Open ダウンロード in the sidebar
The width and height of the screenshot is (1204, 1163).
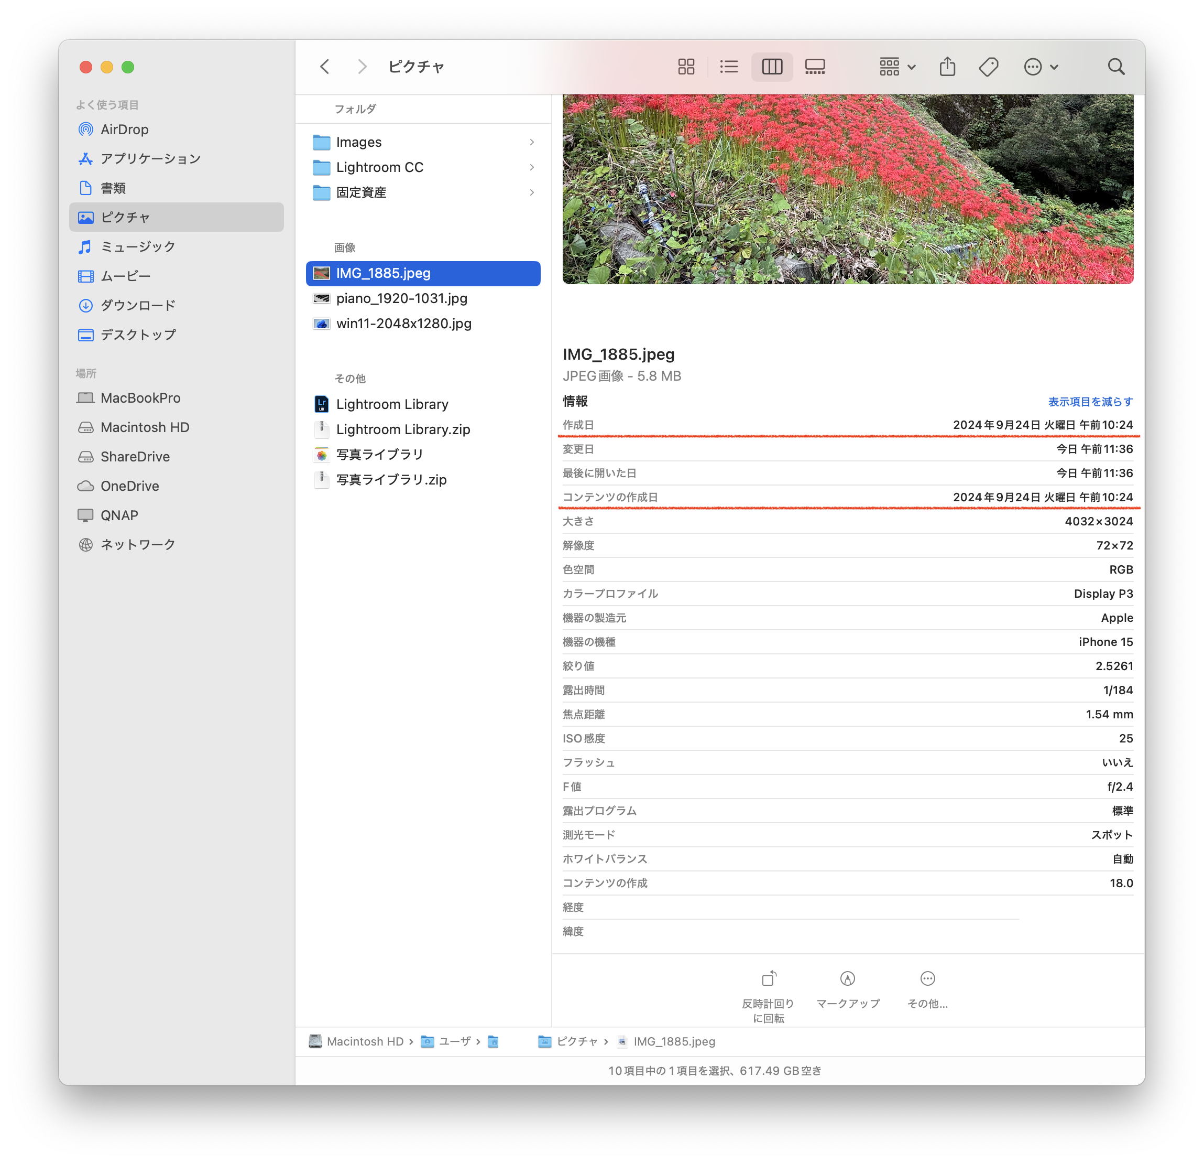coord(138,305)
